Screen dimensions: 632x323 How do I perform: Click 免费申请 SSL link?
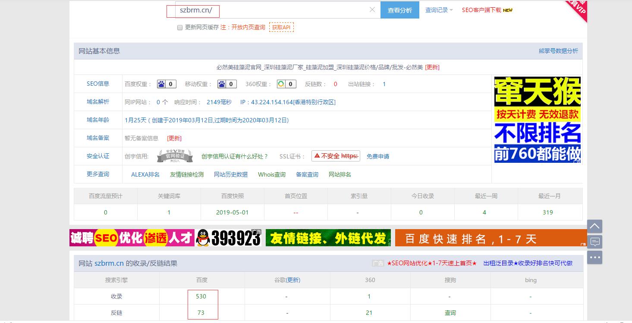coord(378,156)
